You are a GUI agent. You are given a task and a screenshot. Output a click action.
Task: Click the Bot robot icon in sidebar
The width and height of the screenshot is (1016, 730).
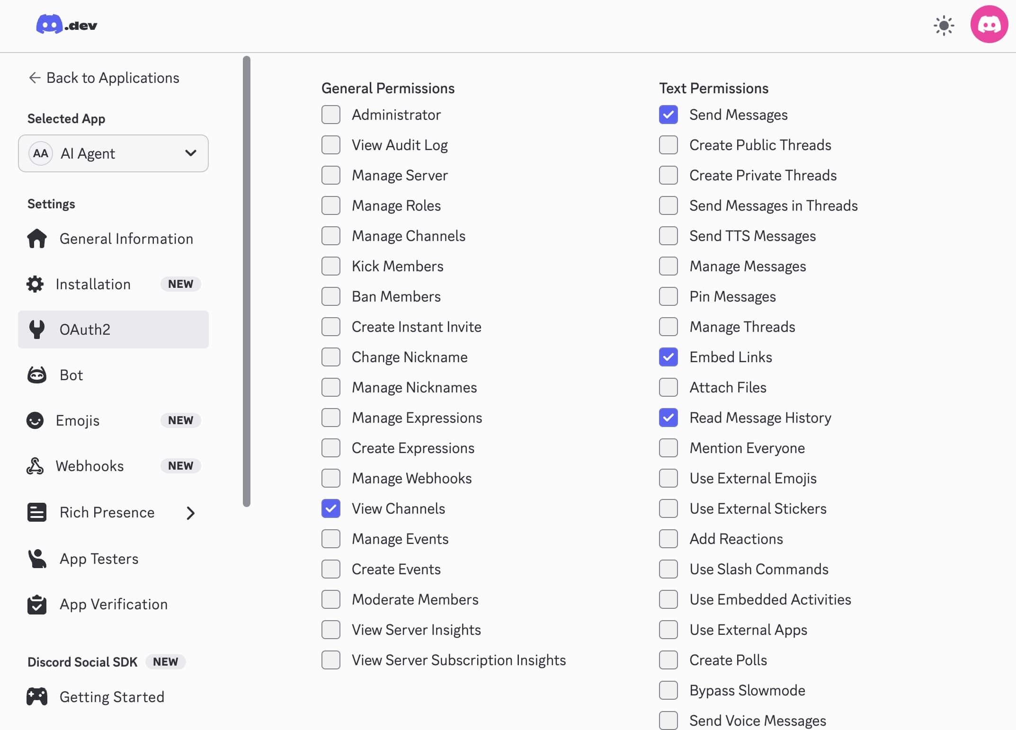point(37,375)
